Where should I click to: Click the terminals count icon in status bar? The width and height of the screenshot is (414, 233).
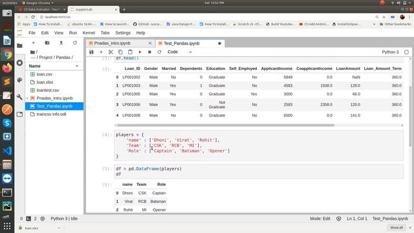(28, 219)
